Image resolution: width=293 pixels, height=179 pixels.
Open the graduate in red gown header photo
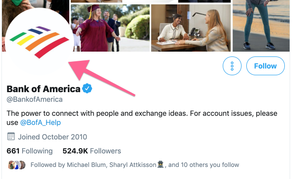110,28
